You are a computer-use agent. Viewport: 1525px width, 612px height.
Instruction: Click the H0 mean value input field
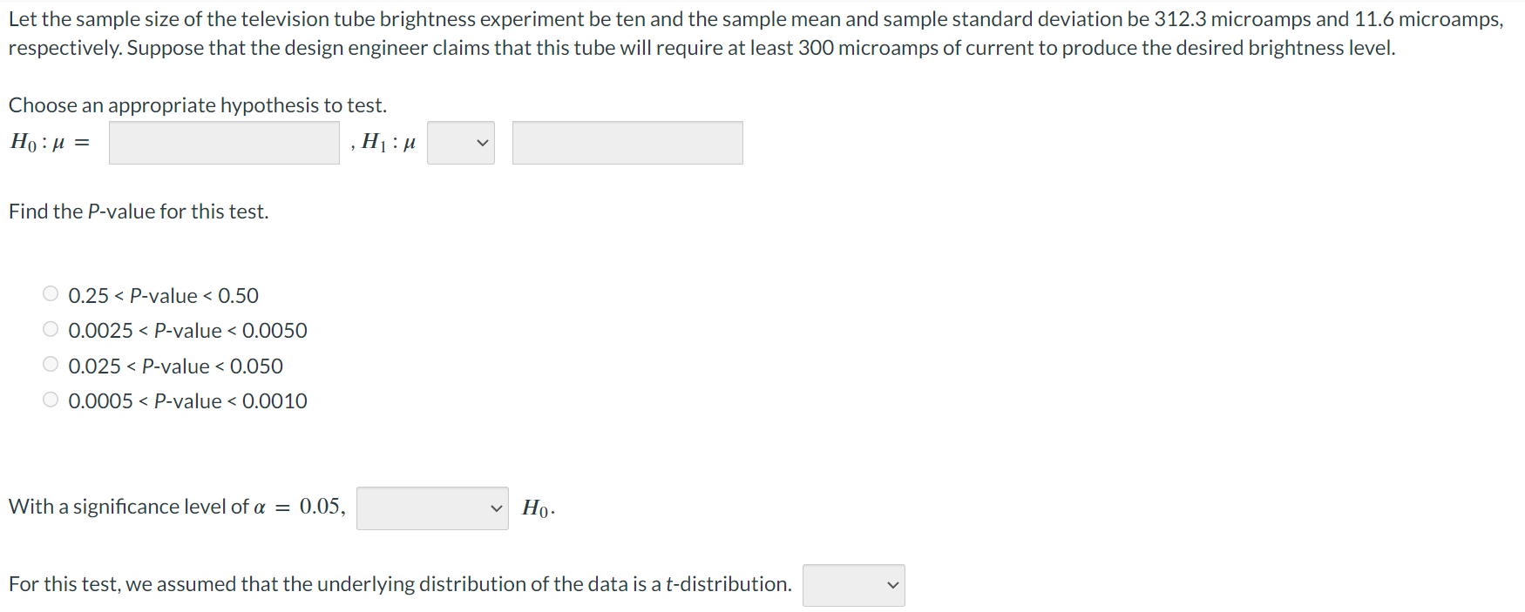point(224,143)
